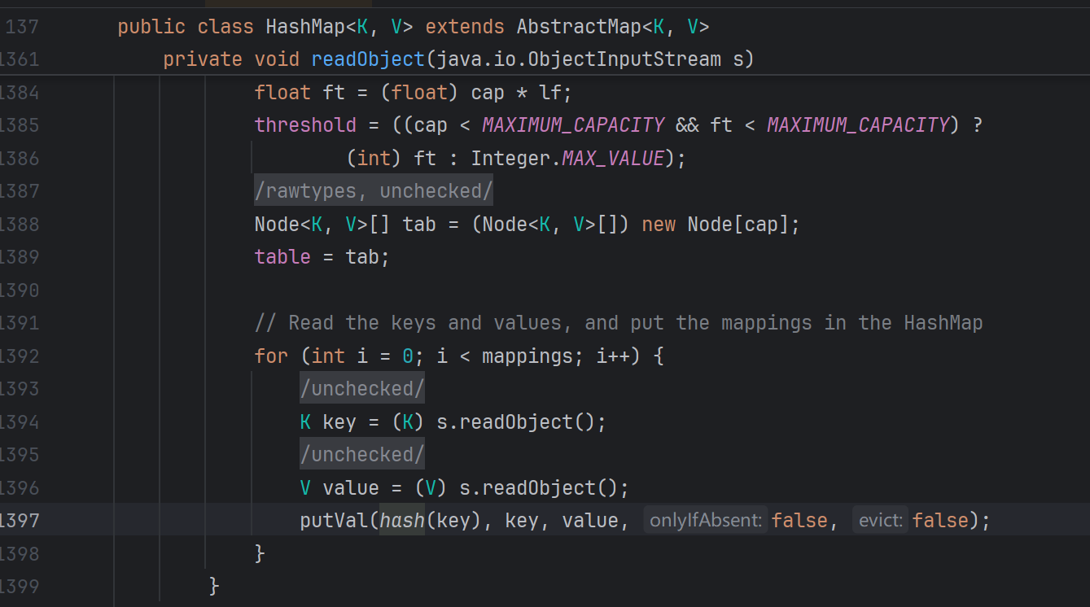The image size is (1090, 607).
Task: Place cursor on the threshold field
Action: tap(305, 125)
